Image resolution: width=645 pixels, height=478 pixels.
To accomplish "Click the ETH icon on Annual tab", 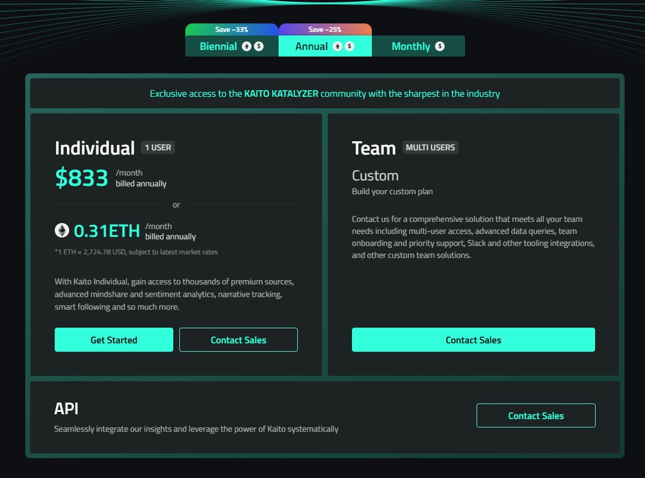I will (x=338, y=46).
